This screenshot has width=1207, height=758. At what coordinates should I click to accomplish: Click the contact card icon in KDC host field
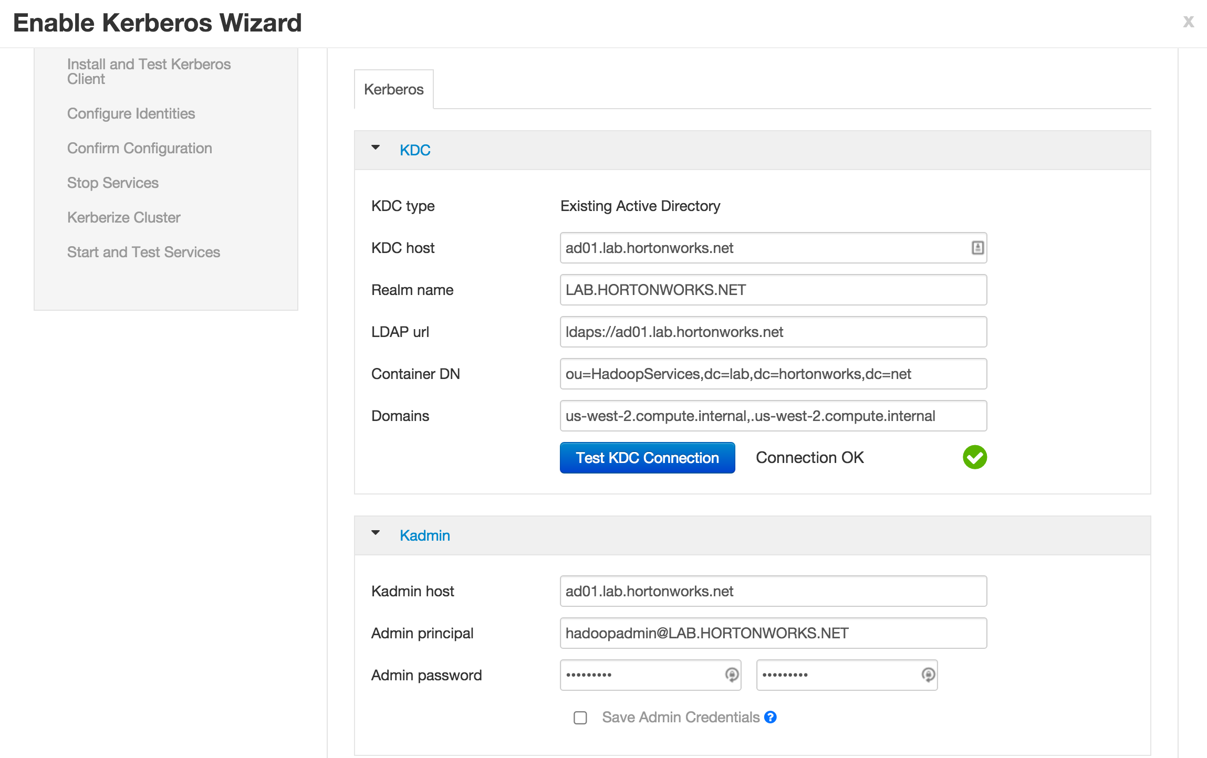click(x=977, y=248)
